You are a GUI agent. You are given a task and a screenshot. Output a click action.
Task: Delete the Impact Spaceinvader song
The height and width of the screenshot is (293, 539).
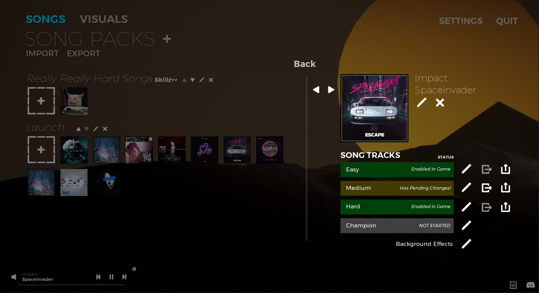pos(440,103)
